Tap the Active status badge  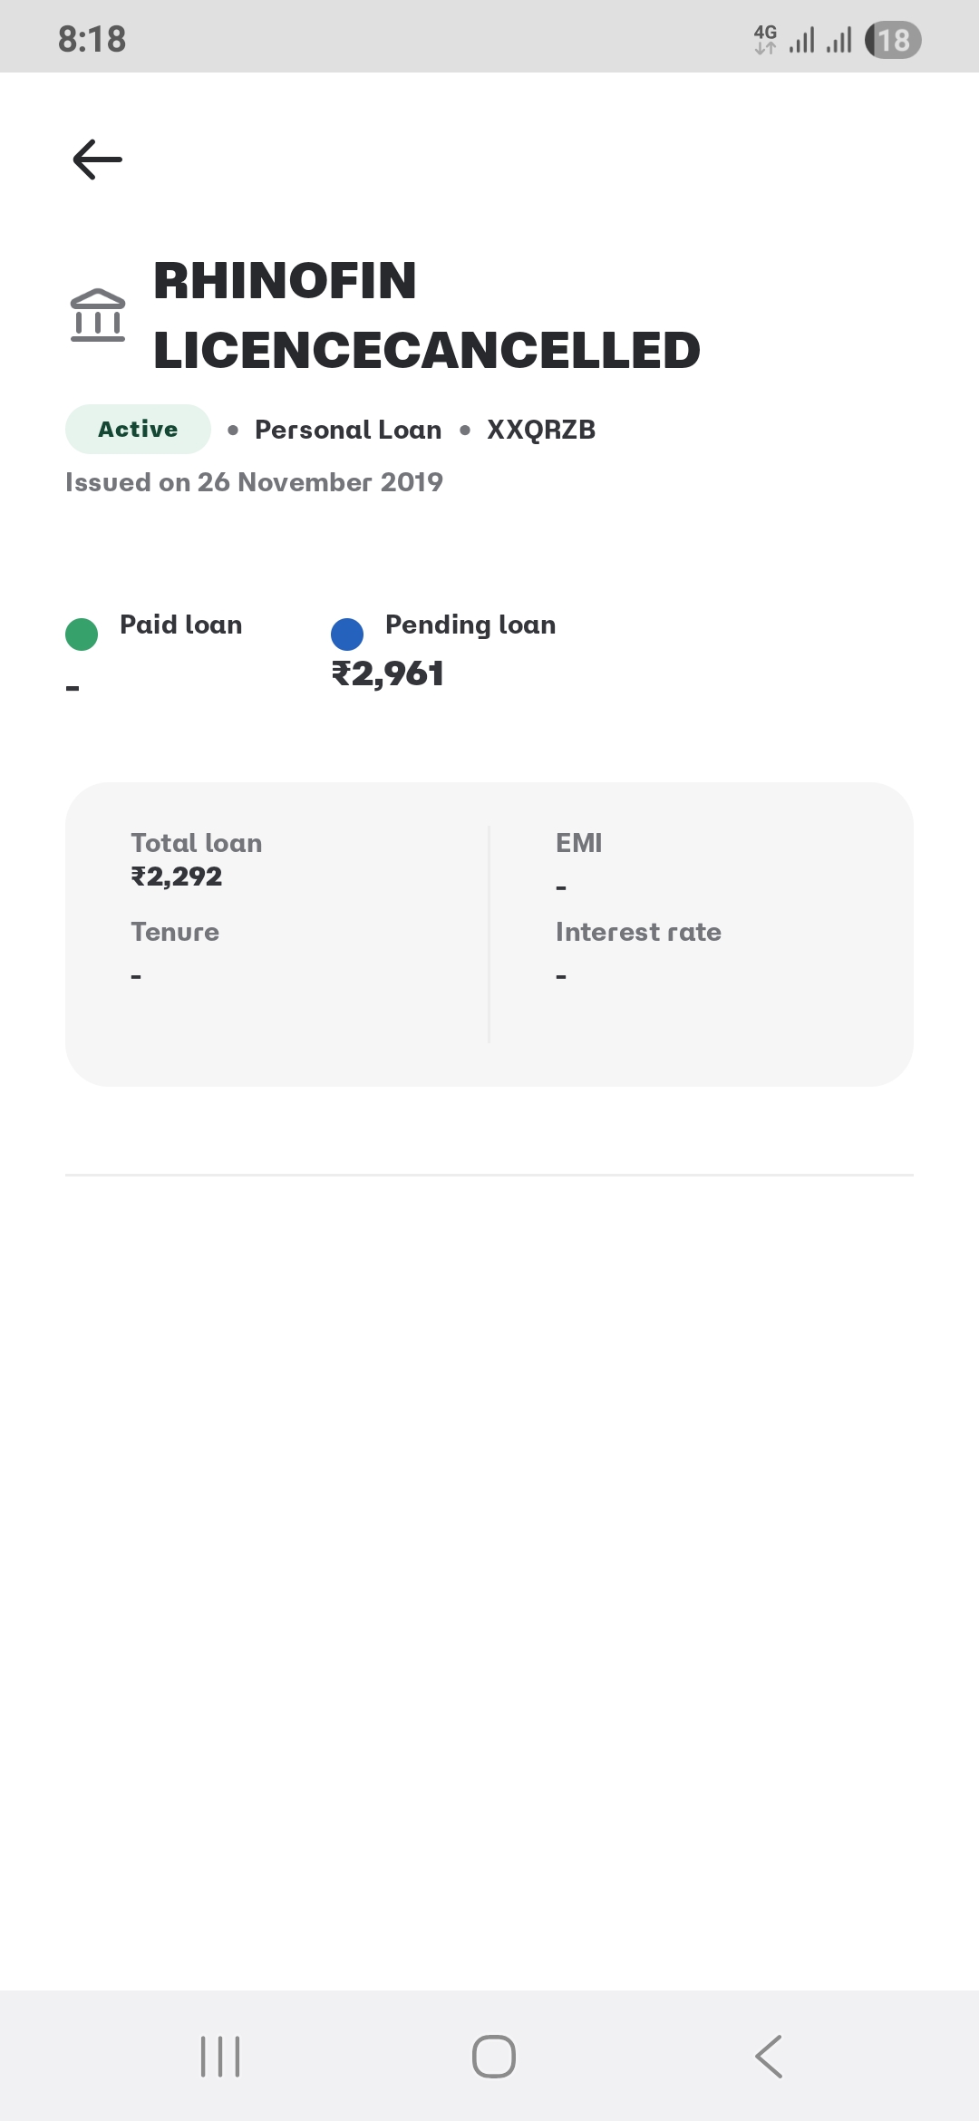pos(138,430)
